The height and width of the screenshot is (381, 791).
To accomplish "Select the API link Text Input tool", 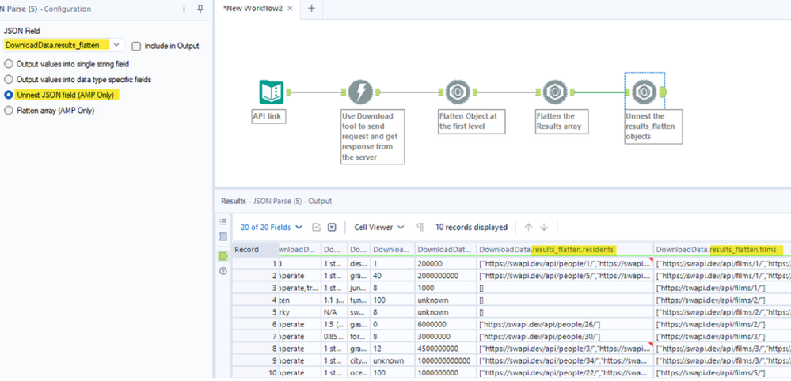I will (x=272, y=92).
